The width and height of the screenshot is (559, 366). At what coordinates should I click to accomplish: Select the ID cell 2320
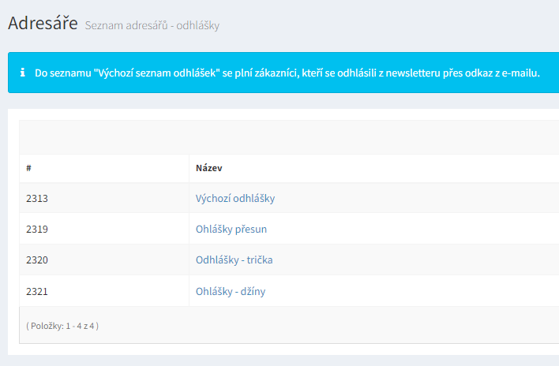pyautogui.click(x=37, y=260)
